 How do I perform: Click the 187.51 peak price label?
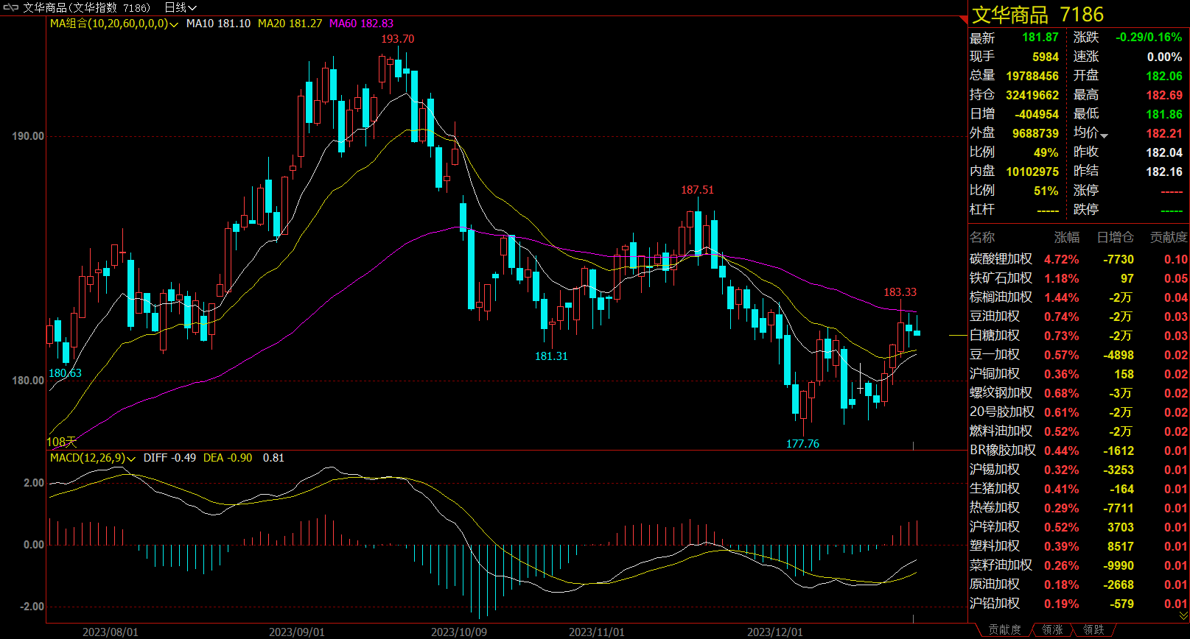pyautogui.click(x=697, y=190)
